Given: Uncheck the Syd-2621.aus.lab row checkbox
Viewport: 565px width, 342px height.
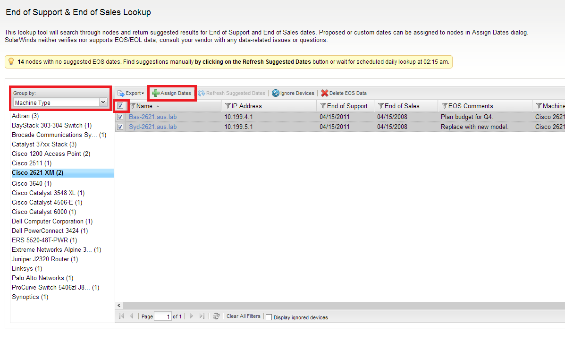Looking at the screenshot, I should point(120,127).
